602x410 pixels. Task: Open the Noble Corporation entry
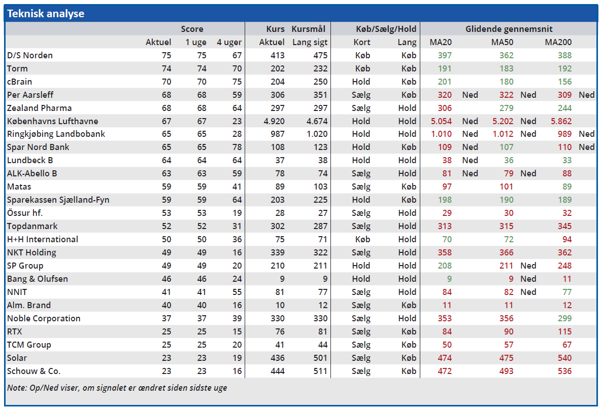click(x=44, y=318)
